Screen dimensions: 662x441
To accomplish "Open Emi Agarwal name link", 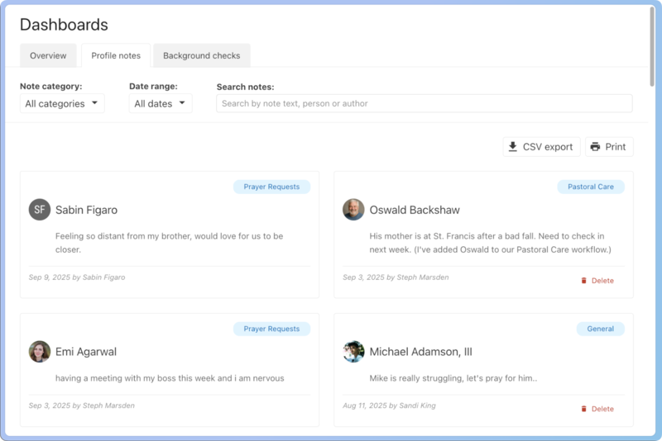I will click(86, 352).
